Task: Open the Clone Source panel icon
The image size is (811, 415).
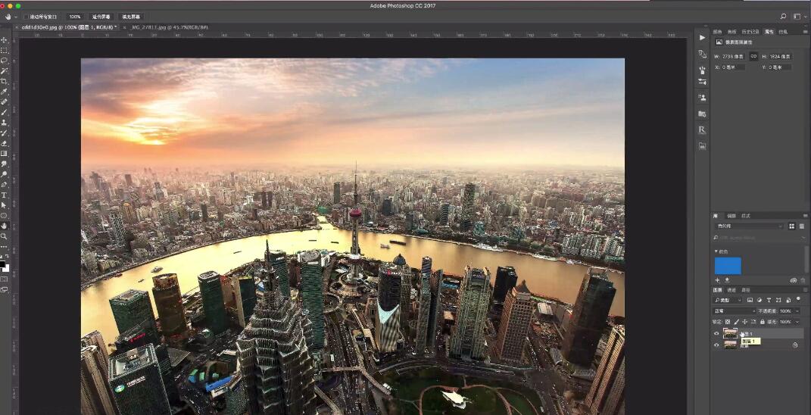Action: (x=702, y=97)
